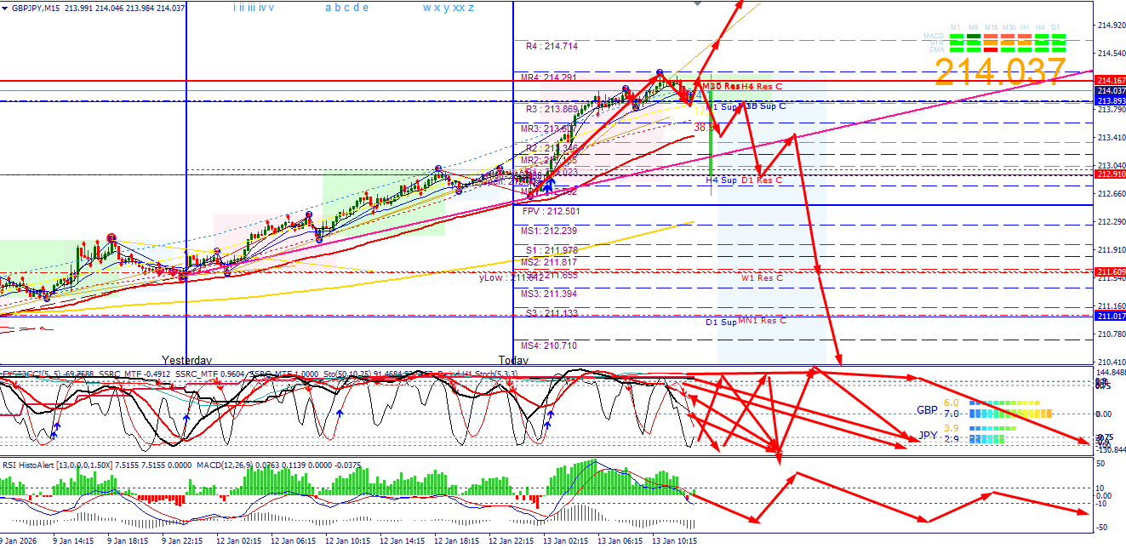Click the MS1: 212.239 pivot label
Viewport: 1126px width, 548px height.
pos(550,231)
